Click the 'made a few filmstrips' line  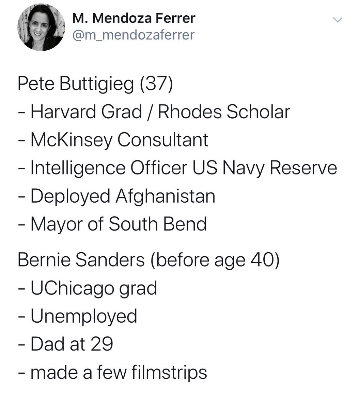coord(119,372)
